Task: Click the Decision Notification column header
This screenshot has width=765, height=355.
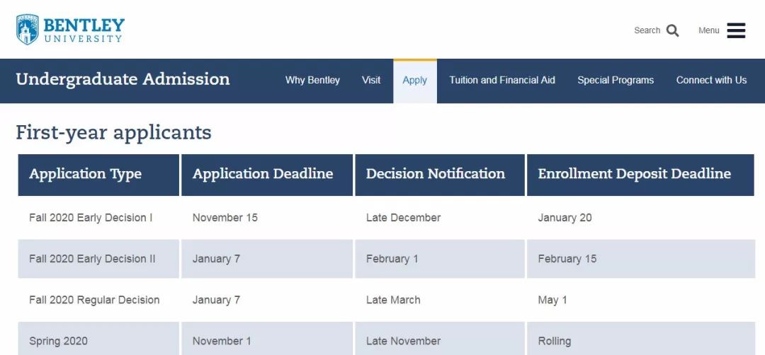Action: (440, 175)
